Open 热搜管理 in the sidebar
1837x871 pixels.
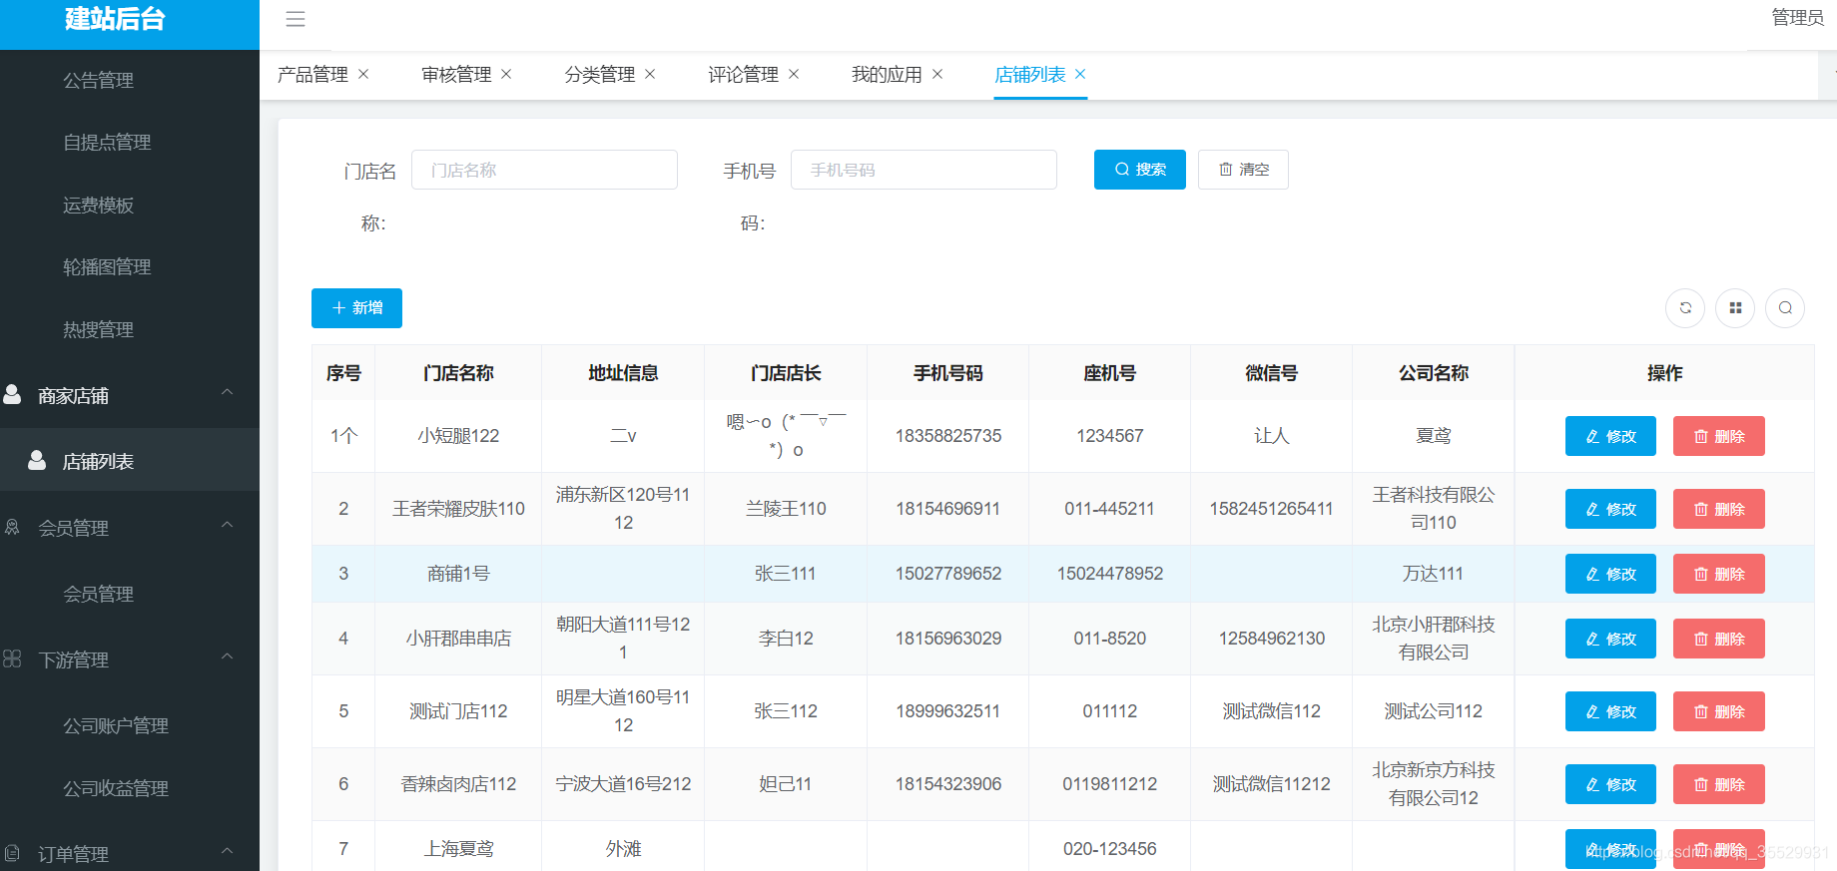[98, 329]
